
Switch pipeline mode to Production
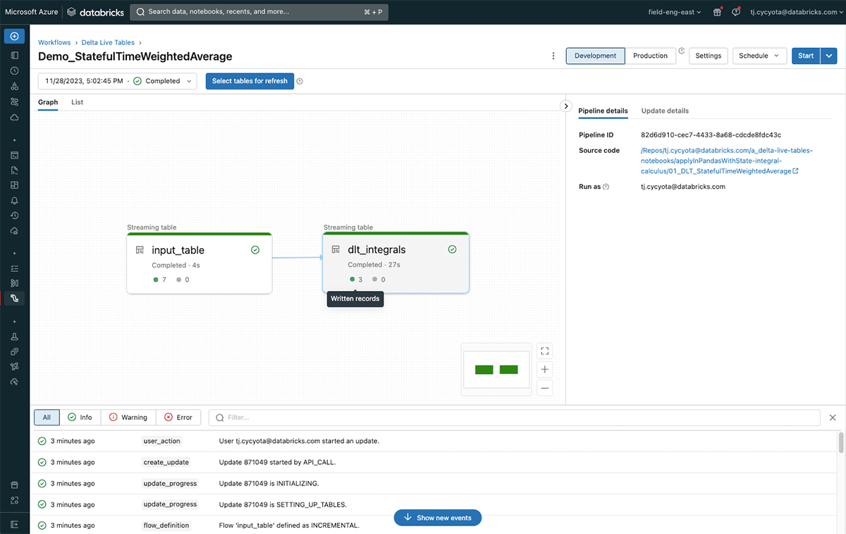pos(650,56)
